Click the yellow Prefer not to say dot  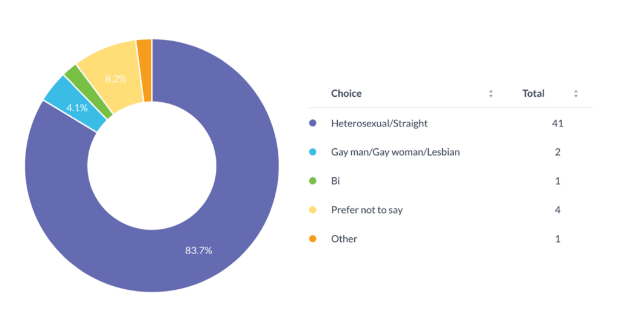click(313, 210)
